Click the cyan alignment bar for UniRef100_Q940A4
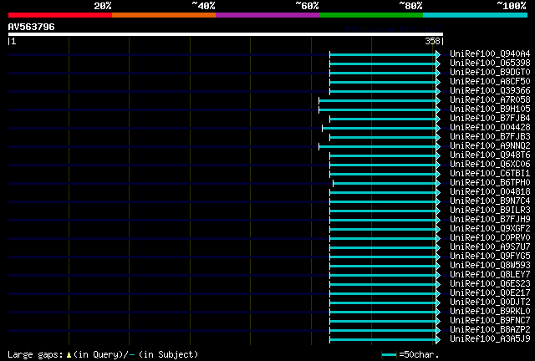 pos(383,54)
